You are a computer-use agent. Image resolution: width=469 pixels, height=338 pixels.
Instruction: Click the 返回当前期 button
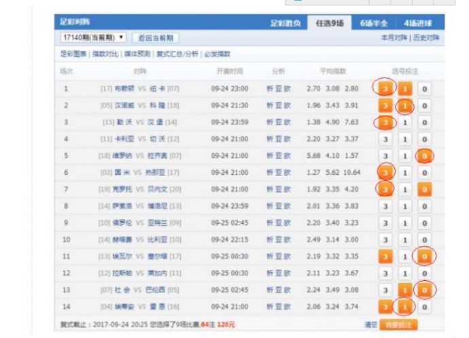(156, 38)
